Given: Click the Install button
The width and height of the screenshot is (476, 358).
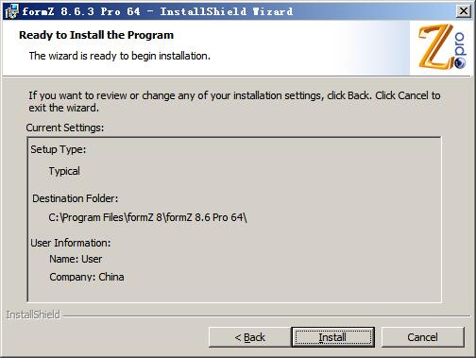Looking at the screenshot, I should pyautogui.click(x=332, y=337).
